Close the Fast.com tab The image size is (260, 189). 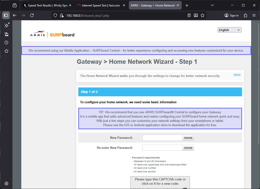124,6
